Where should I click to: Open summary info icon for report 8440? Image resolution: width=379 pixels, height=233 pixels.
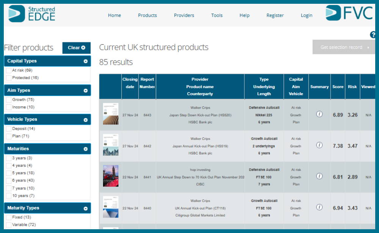[x=319, y=207]
